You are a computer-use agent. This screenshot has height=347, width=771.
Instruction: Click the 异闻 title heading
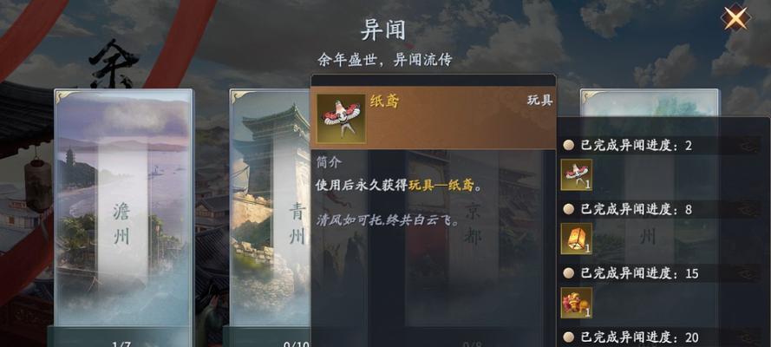pos(383,30)
